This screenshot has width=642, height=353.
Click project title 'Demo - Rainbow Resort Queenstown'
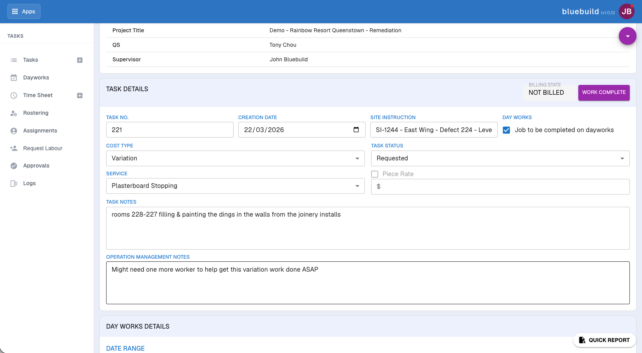coord(335,30)
